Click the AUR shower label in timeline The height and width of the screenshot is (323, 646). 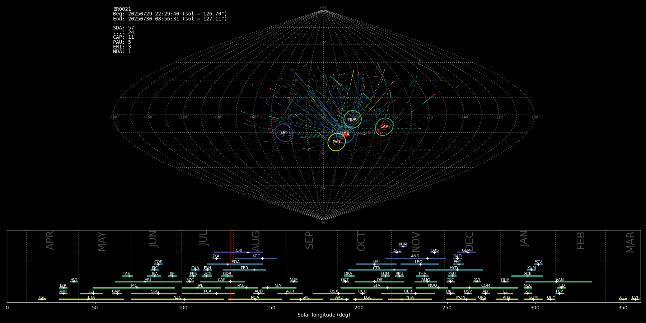pyautogui.click(x=290, y=291)
